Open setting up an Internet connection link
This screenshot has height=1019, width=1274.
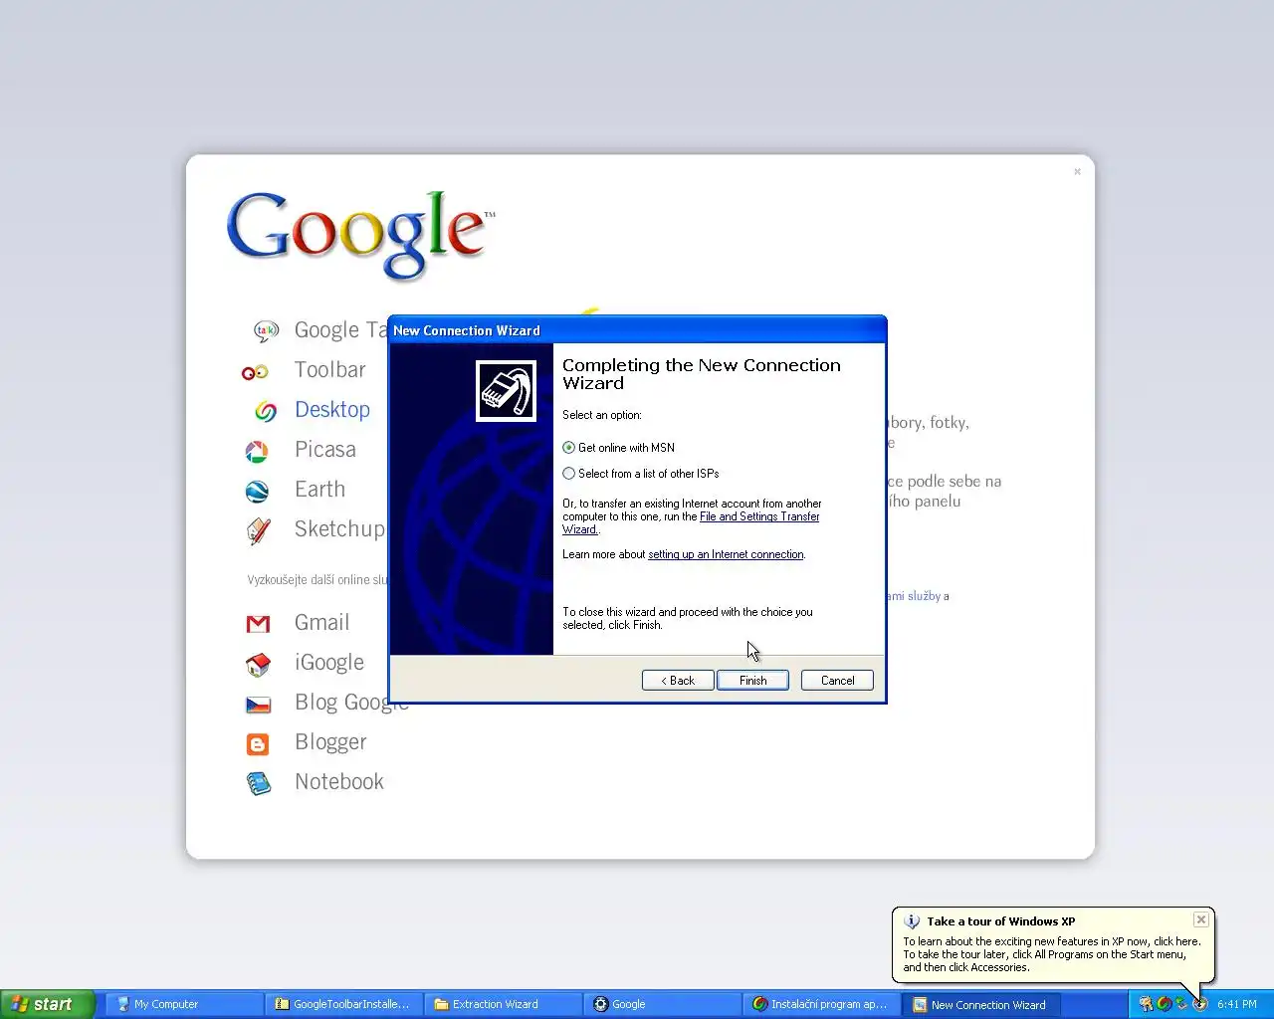tap(726, 554)
